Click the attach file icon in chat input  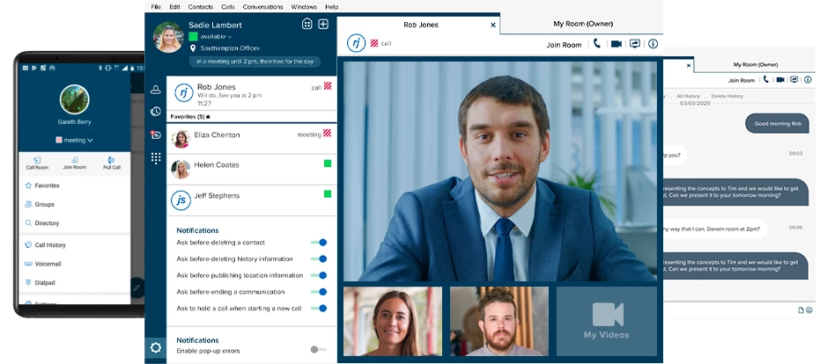pos(801,310)
